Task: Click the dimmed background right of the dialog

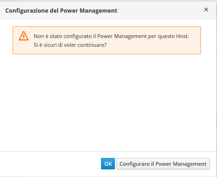Action: (216, 88)
